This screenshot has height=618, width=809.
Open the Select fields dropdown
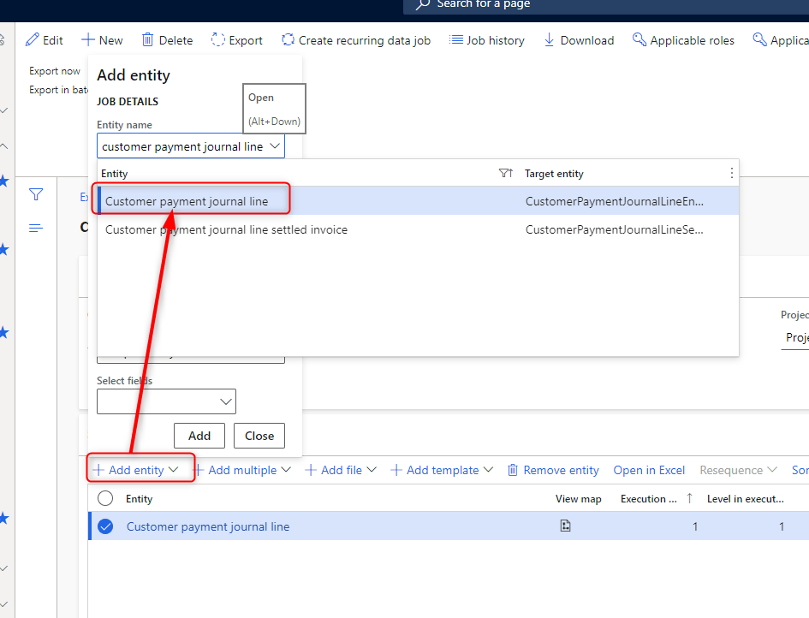tap(226, 401)
